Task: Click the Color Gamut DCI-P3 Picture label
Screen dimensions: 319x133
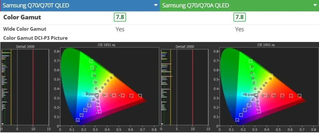Action: point(35,38)
